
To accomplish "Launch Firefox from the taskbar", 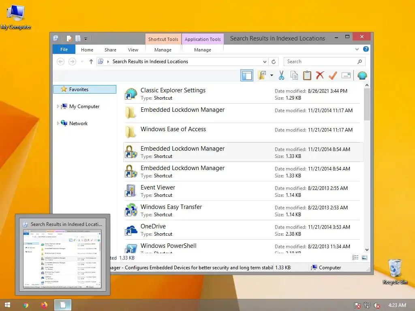I will pos(44,305).
